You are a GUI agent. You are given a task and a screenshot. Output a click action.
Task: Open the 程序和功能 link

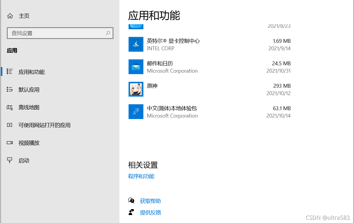(141, 176)
